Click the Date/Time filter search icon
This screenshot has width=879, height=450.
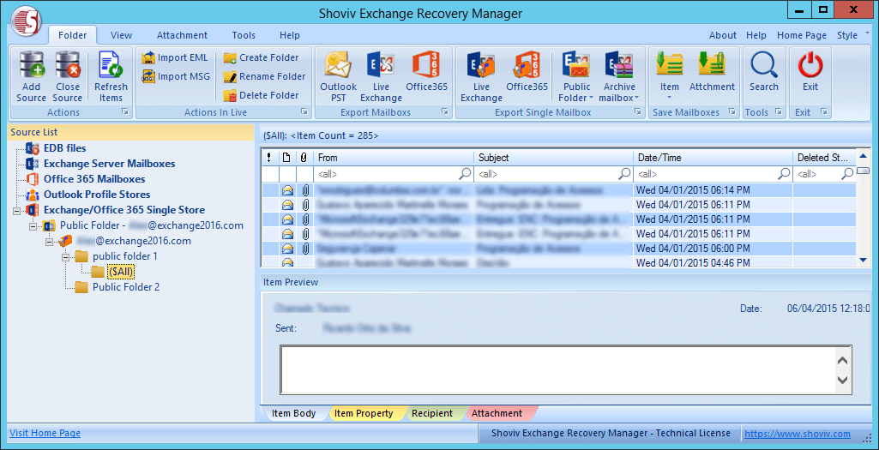pos(785,174)
